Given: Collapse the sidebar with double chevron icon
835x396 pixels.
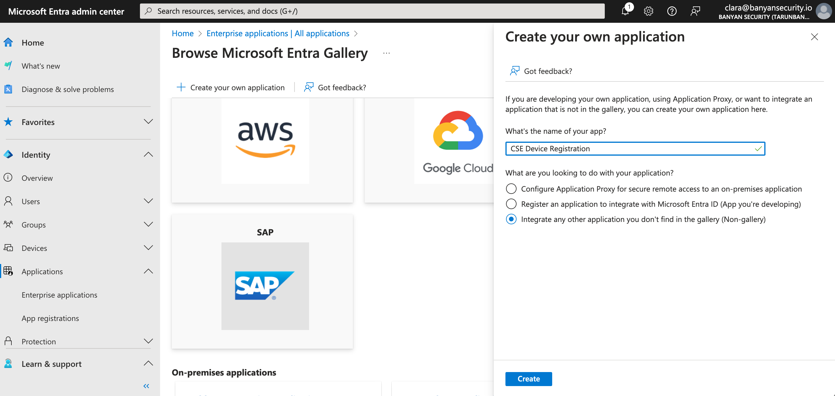Looking at the screenshot, I should [x=146, y=385].
